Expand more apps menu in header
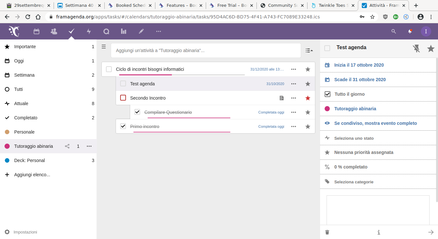This screenshot has width=438, height=239. tap(159, 31)
